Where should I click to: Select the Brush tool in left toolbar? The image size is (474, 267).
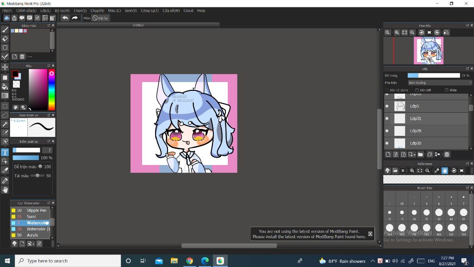pyautogui.click(x=5, y=30)
